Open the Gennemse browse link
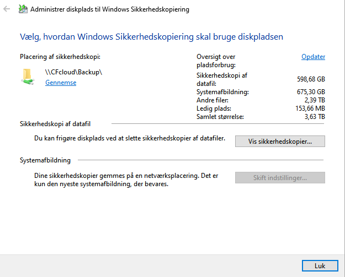Screen dimensions: 345x277 pyautogui.click(x=61, y=83)
